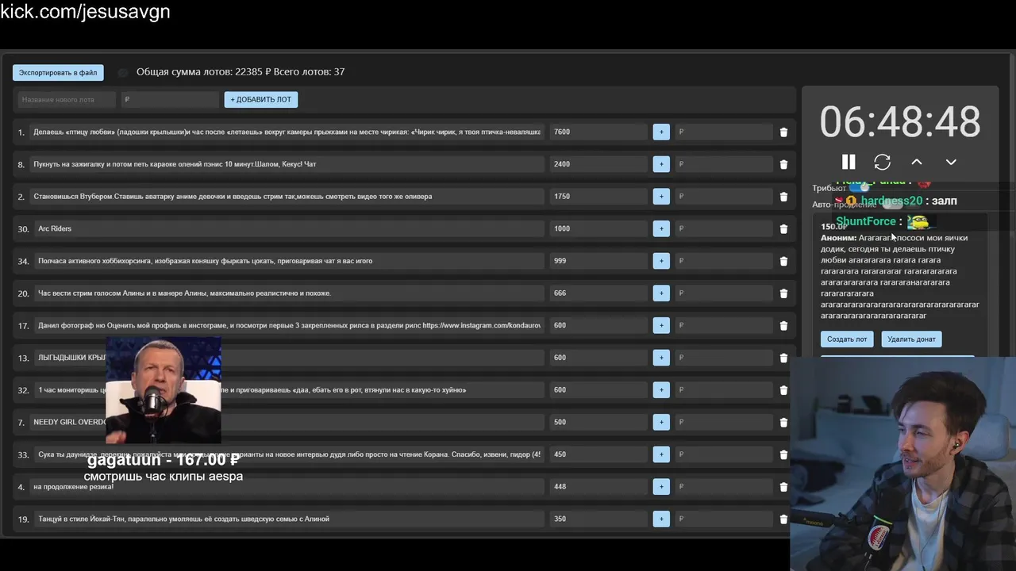The width and height of the screenshot is (1016, 571).
Task: Click Экспортировать в файл button
Action: 58,72
